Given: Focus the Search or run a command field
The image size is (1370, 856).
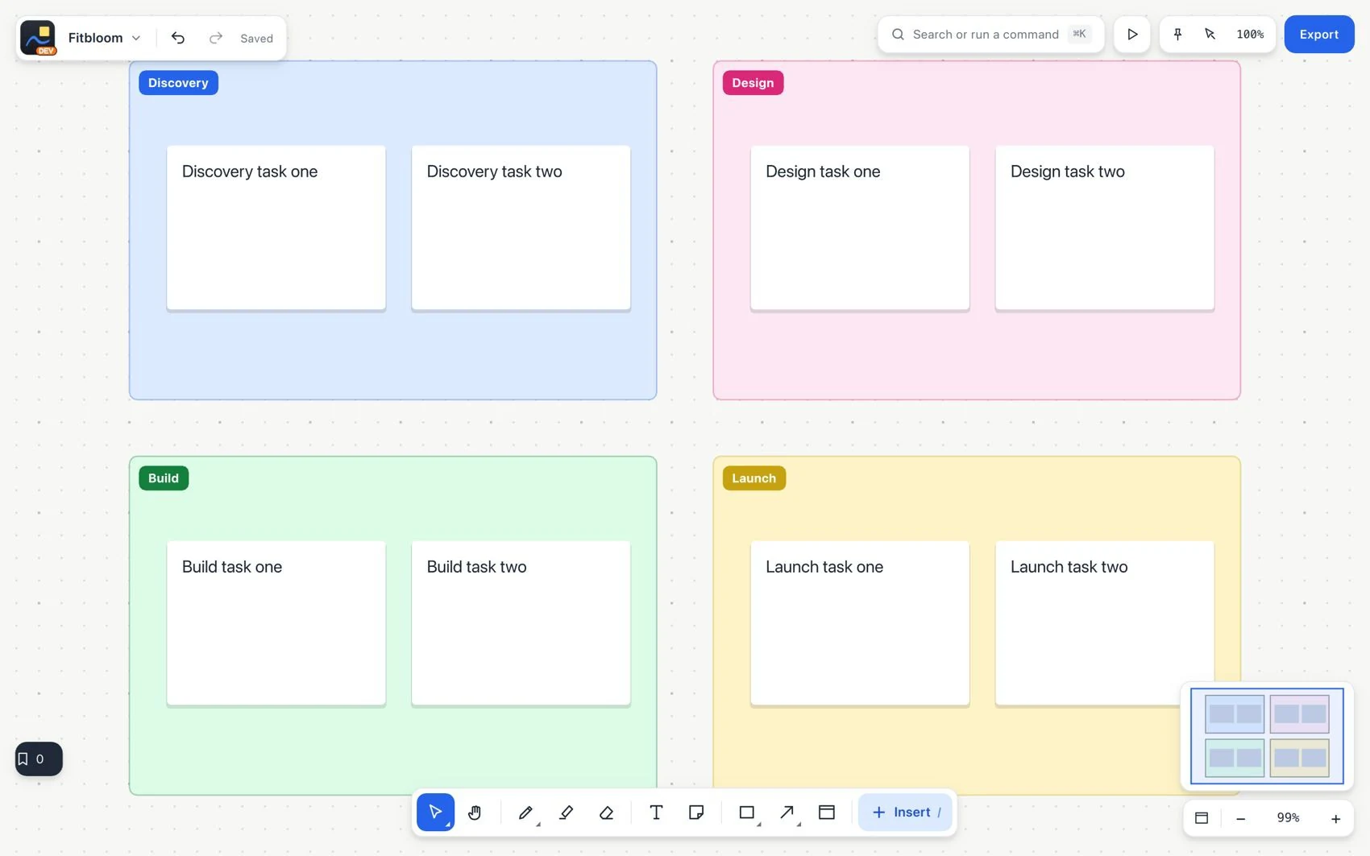Looking at the screenshot, I should (x=991, y=35).
